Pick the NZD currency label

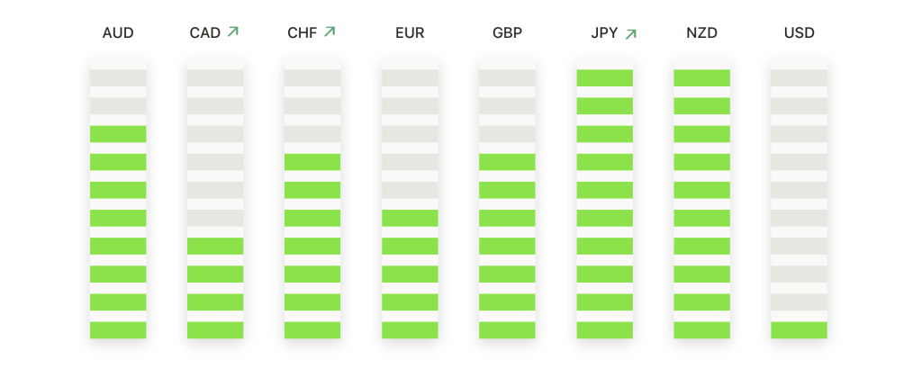[x=701, y=33]
